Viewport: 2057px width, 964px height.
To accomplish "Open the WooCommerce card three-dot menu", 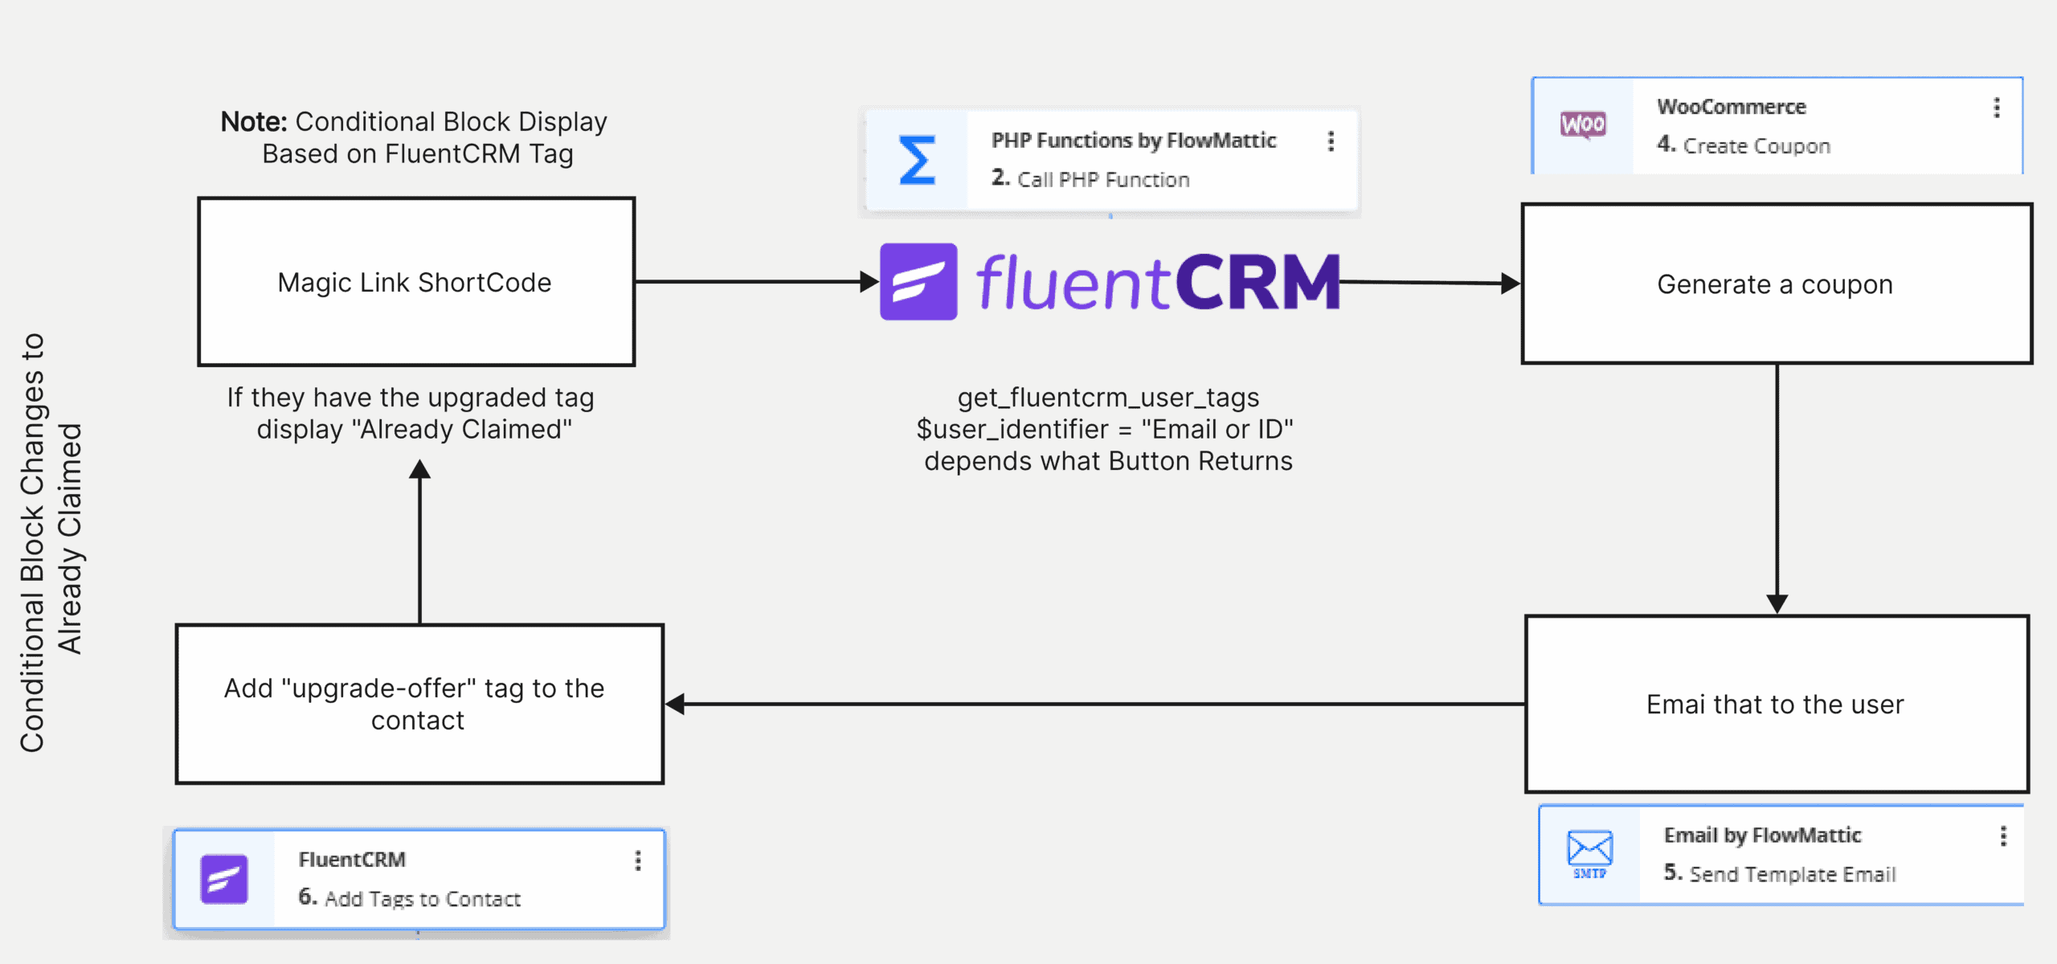I will click(x=1997, y=108).
